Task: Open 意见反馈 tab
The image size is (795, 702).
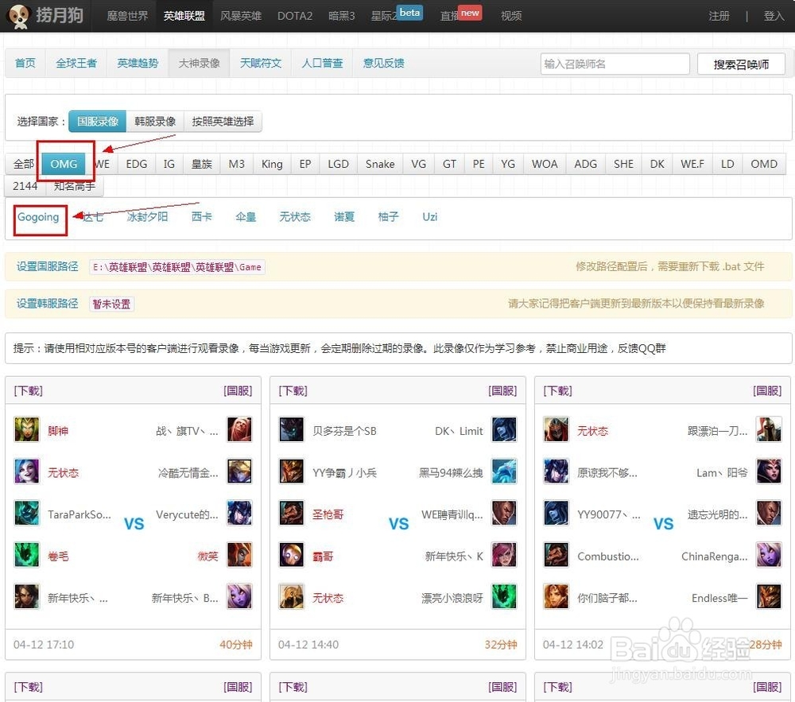Action: click(x=383, y=64)
